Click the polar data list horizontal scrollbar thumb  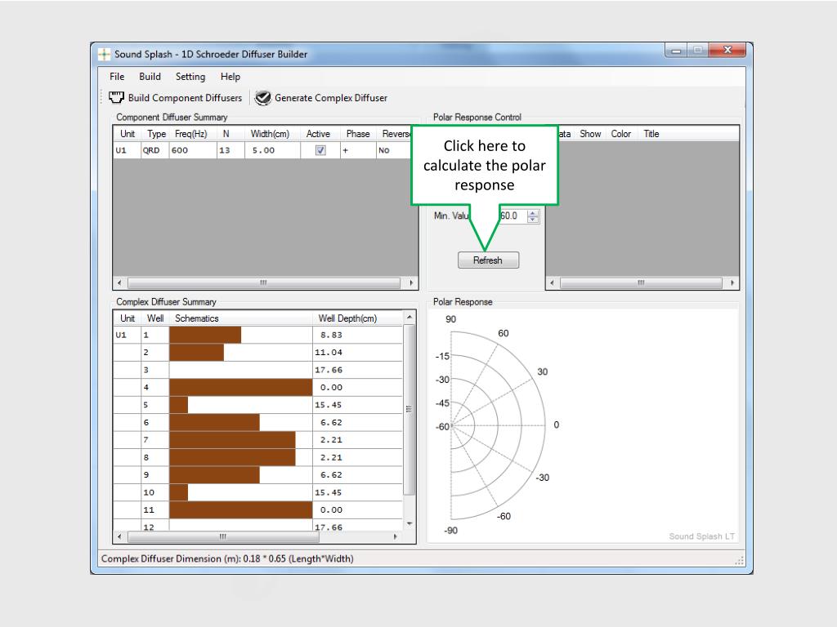point(642,282)
